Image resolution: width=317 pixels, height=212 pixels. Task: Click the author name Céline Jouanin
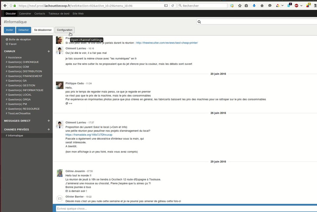click(75, 171)
